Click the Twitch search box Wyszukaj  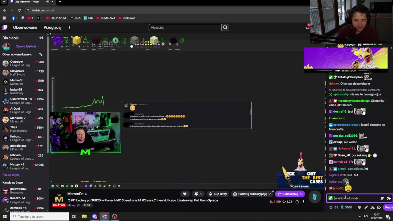click(x=185, y=28)
